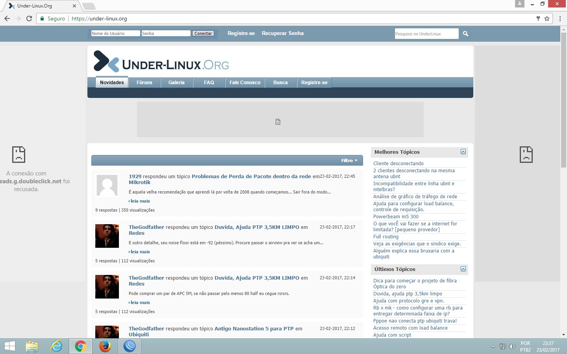The height and width of the screenshot is (354, 567).
Task: Click the POR PTB2 language indicator
Action: [525, 347]
